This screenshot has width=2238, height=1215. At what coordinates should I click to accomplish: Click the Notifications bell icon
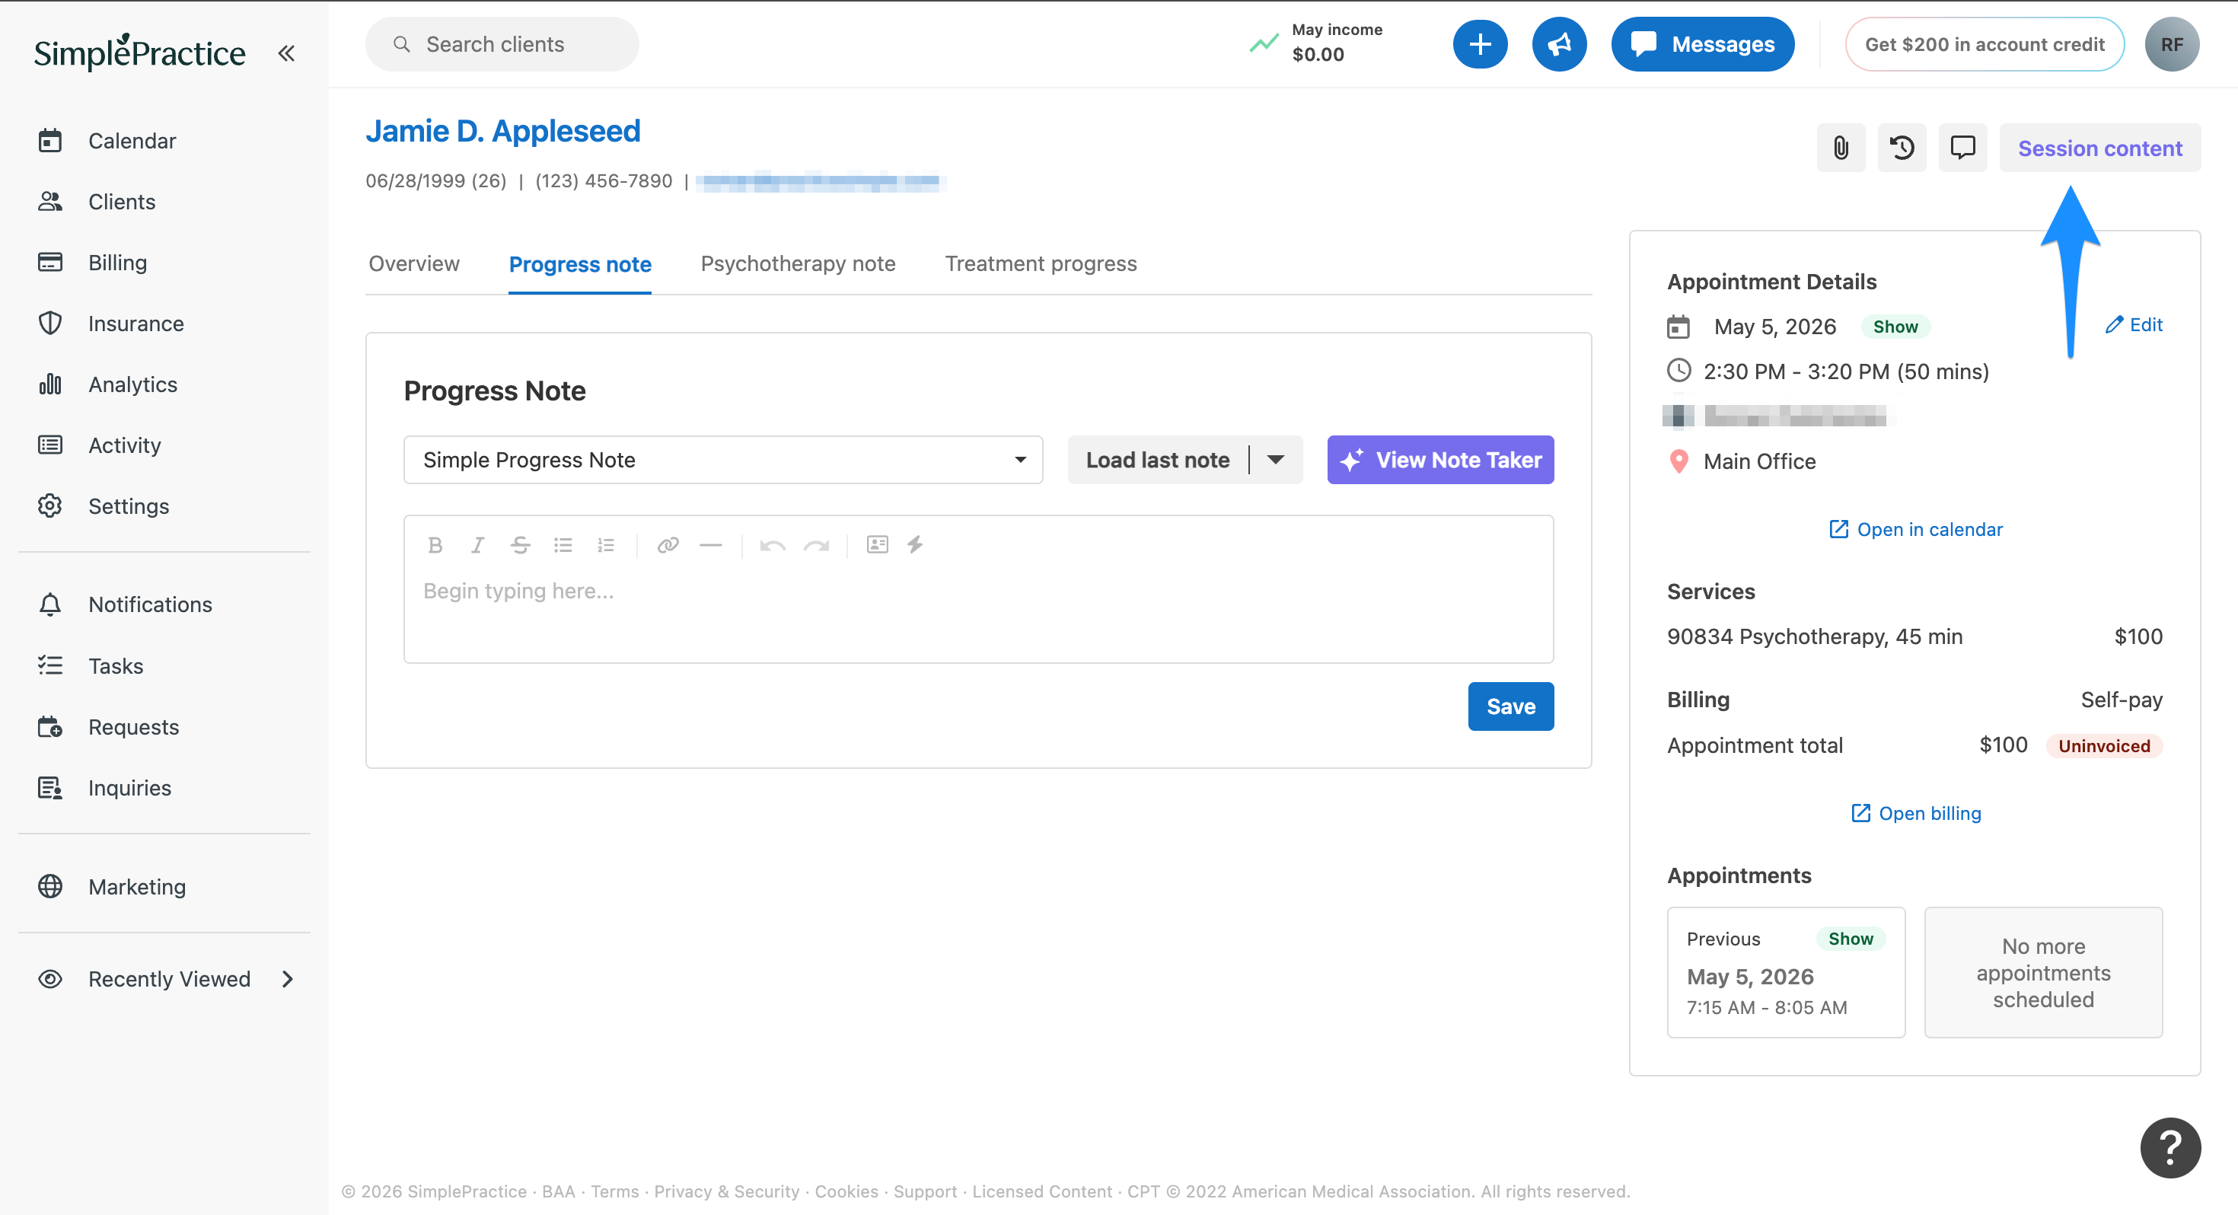coord(50,605)
